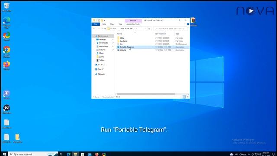Select the Firefox desktop shortcut
This screenshot has width=277, height=156.
[7, 65]
